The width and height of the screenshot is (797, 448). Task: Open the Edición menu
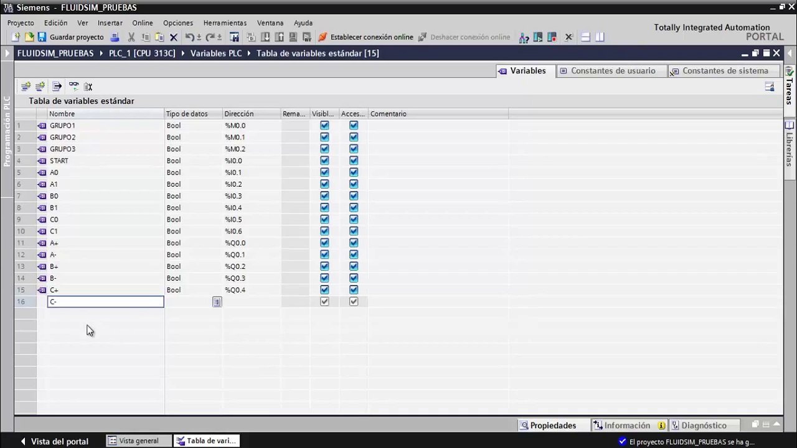point(56,23)
